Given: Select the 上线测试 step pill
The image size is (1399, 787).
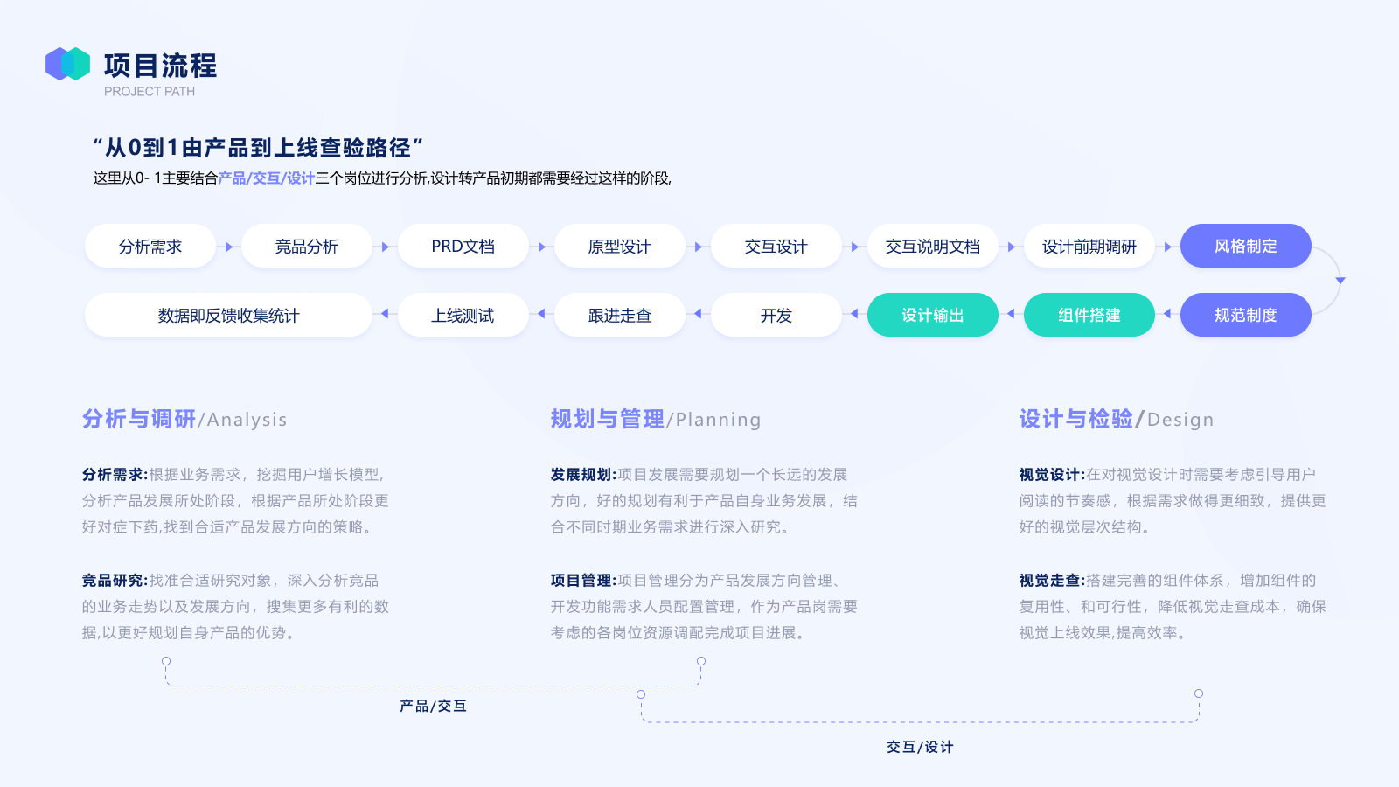Looking at the screenshot, I should tap(463, 315).
